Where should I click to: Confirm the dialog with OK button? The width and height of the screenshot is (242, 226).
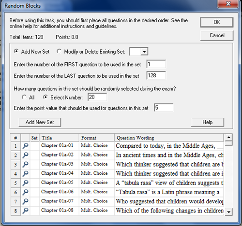click(x=217, y=22)
